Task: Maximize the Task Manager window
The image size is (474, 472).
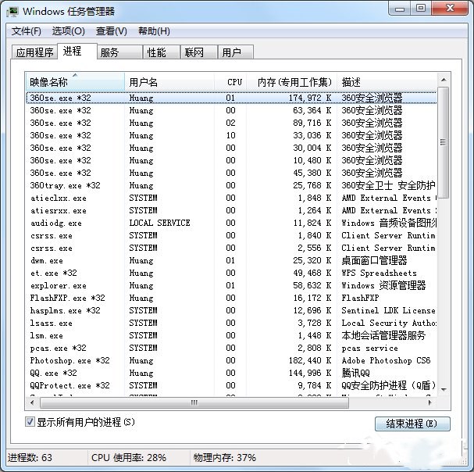Action: (421, 9)
